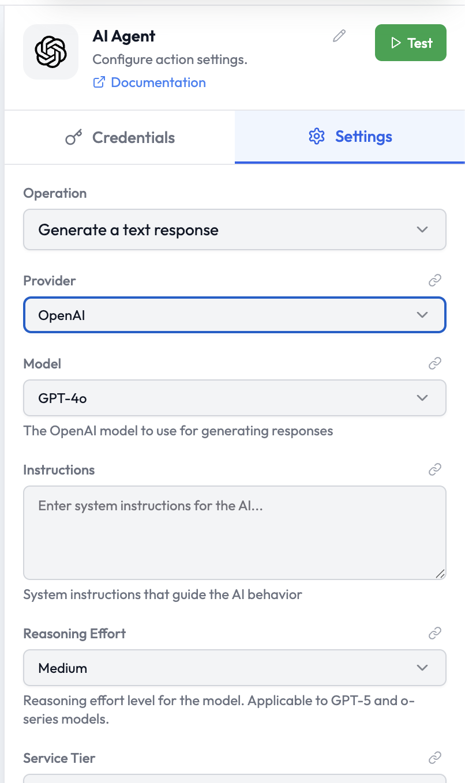Viewport: 465px width, 783px height.
Task: Open the Operation dropdown
Action: (x=234, y=229)
